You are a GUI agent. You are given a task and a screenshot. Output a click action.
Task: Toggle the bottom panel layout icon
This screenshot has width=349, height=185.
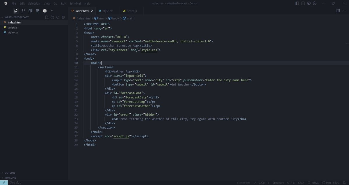[x=303, y=3]
